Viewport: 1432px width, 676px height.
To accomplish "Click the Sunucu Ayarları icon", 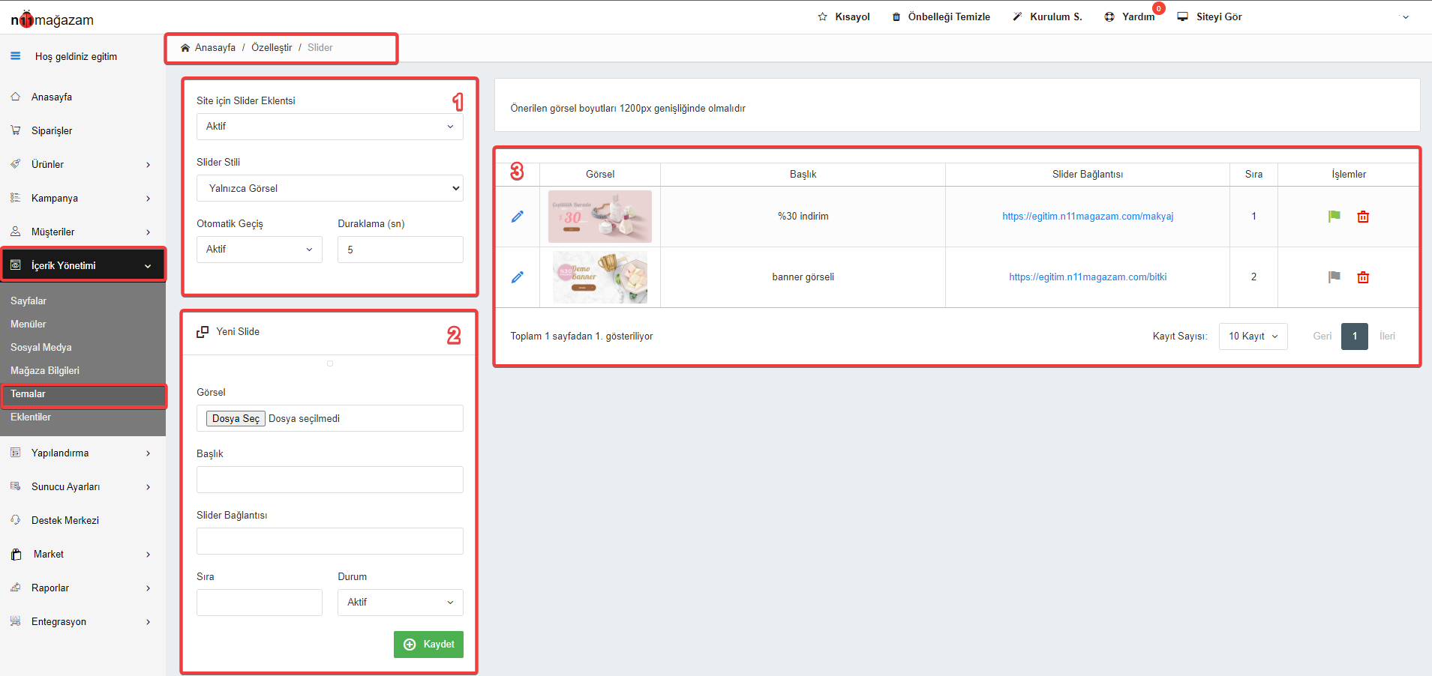I will [x=16, y=486].
